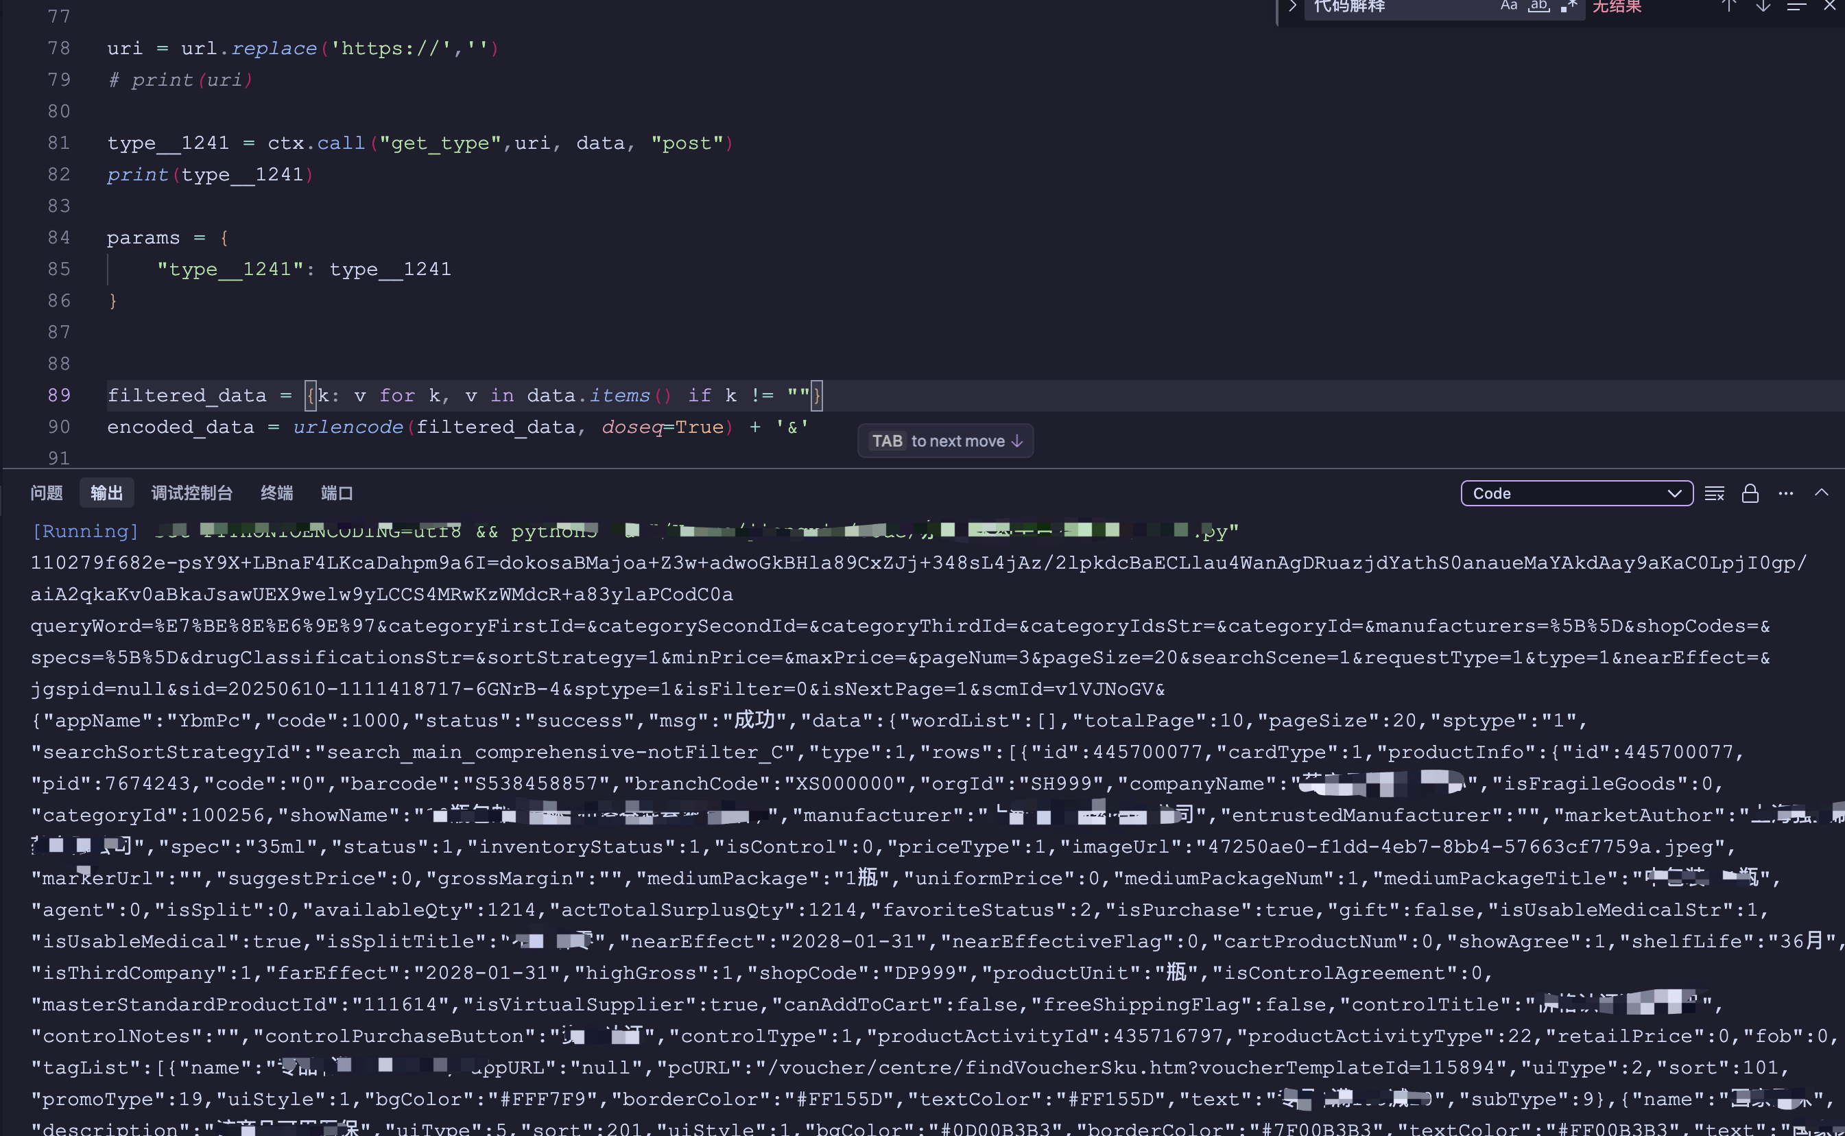
Task: Go to previous find match arrow
Action: tap(1728, 6)
